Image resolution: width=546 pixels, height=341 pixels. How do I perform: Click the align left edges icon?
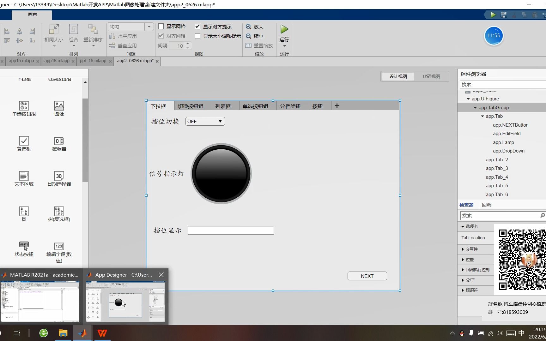point(7,31)
